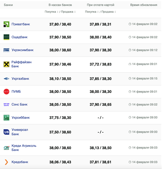162x169 pixels.
Task: Click the Сэнс Банк logo icon
Action: pyautogui.click(x=6, y=104)
